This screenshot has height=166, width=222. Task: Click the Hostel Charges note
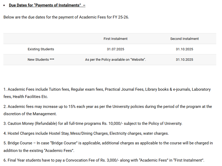tap(86, 133)
